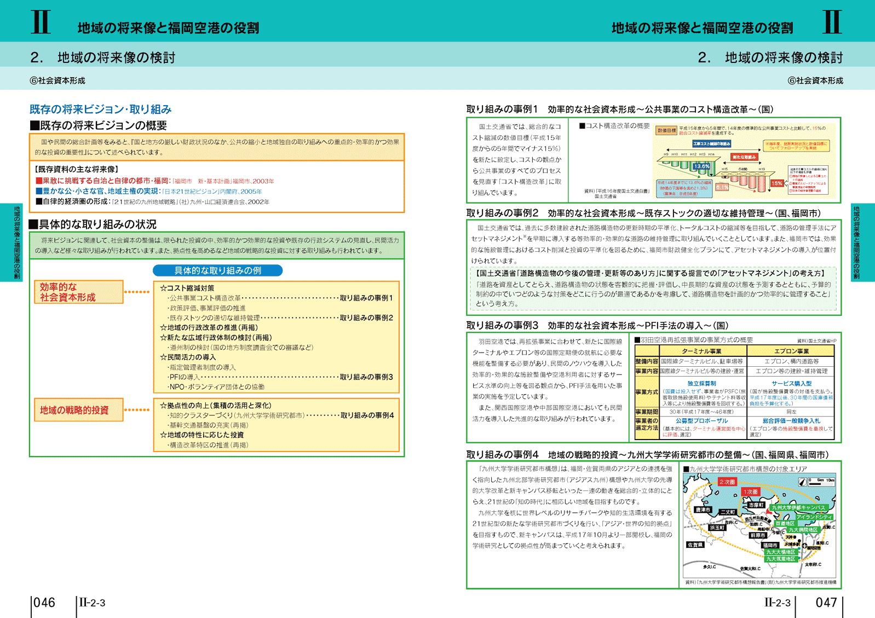Click '構造改革特区の推進(再掲)'
Viewport: 875px width, 618px height.
208,445
